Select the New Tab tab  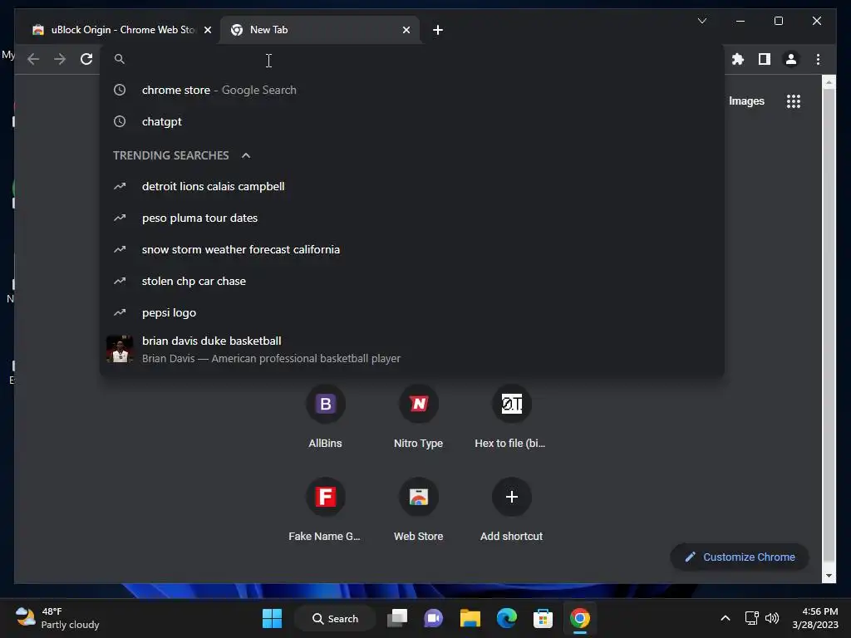[320, 30]
